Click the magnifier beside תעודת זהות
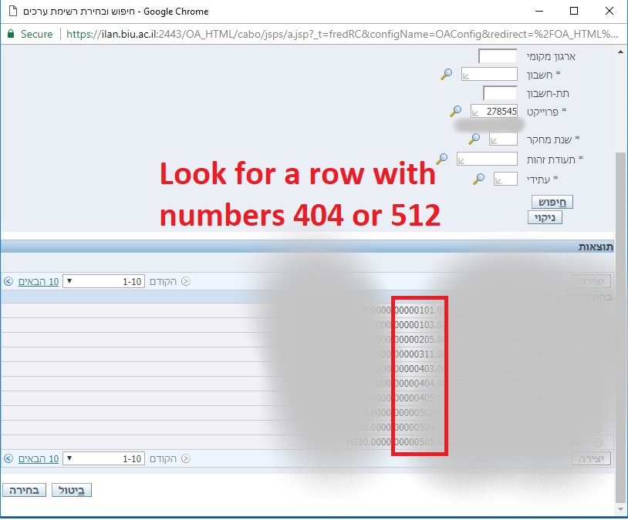The width and height of the screenshot is (628, 520). 441,159
